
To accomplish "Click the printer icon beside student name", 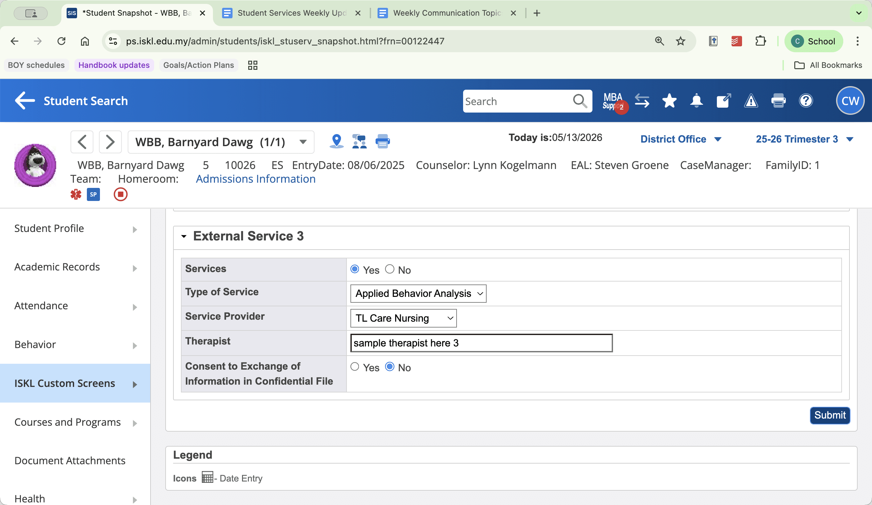I will coord(382,141).
